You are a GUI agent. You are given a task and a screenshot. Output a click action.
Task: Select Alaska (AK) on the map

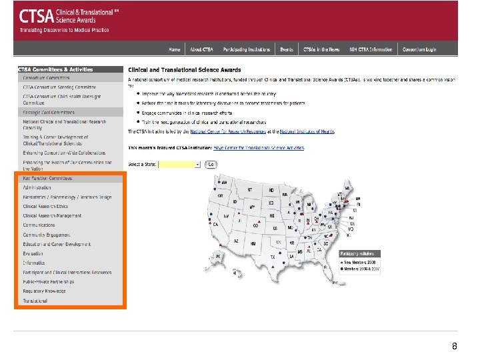click(x=218, y=256)
